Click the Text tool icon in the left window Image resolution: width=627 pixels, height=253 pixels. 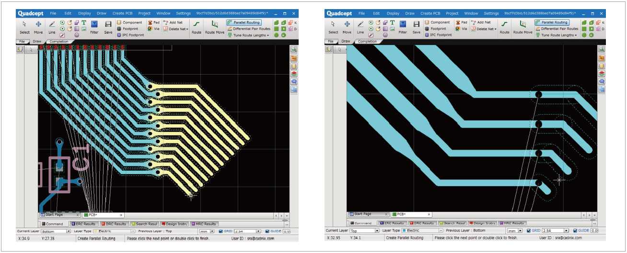84,22
